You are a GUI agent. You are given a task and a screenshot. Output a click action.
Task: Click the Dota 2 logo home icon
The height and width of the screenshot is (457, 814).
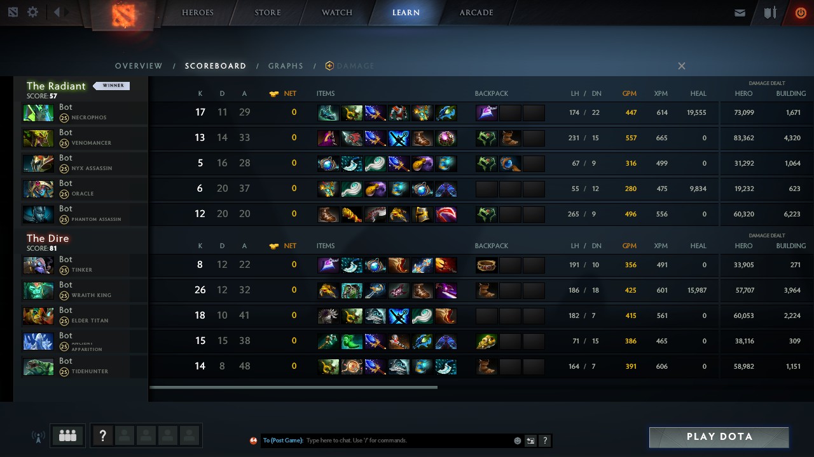tap(125, 14)
